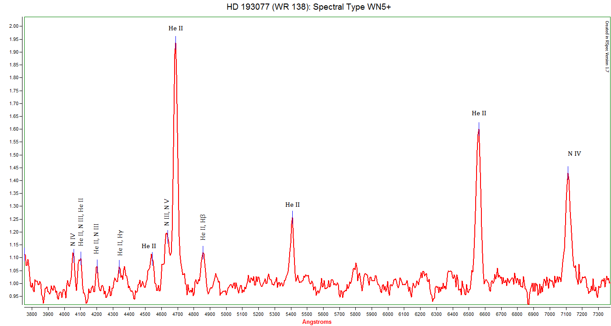Click the 1.60 y-axis tick value
This screenshot has width=611, height=326.
14,129
